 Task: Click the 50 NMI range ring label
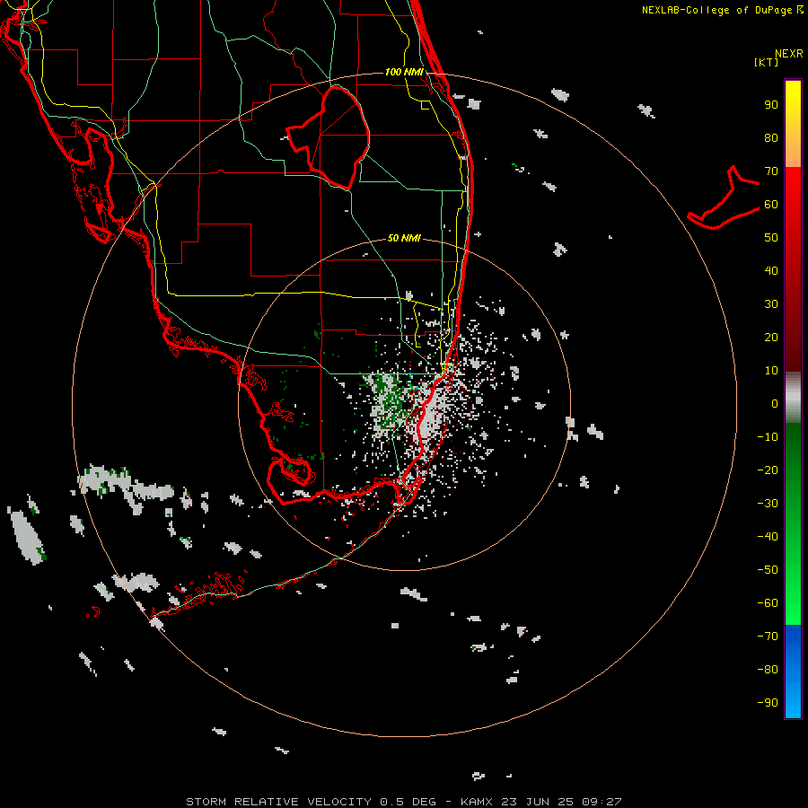pos(404,238)
